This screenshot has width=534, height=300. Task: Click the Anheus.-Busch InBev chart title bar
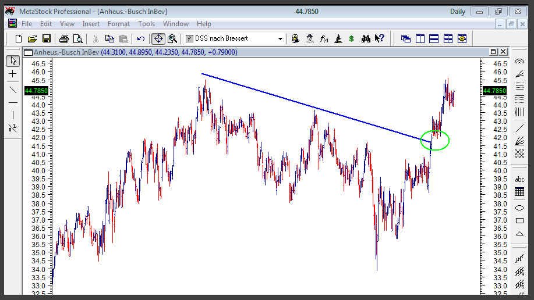point(266,52)
